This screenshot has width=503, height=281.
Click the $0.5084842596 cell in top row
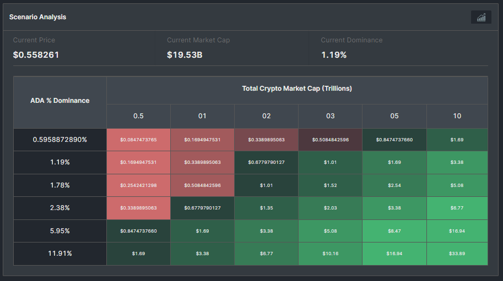point(330,140)
